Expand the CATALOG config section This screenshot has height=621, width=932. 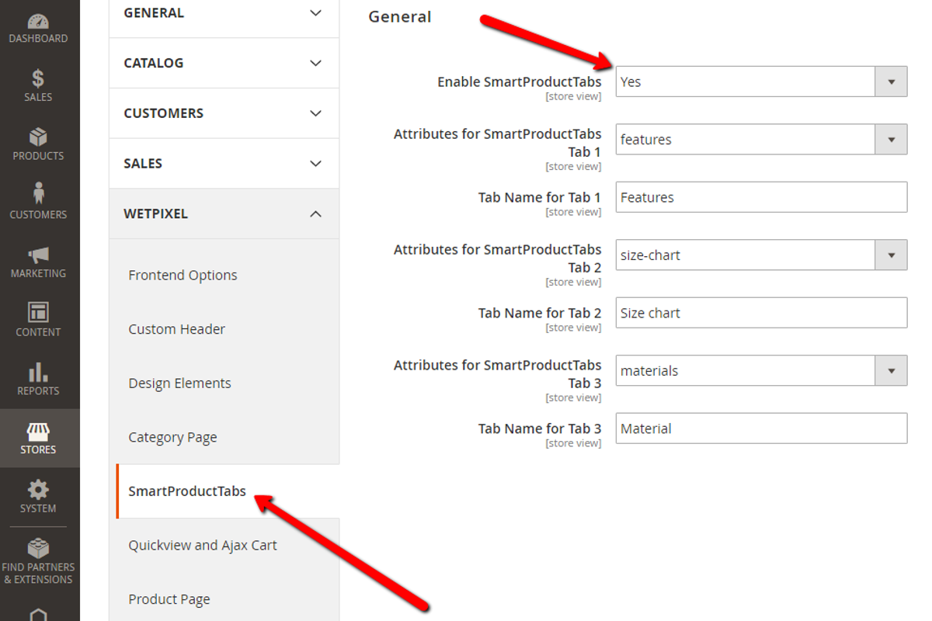[x=224, y=63]
